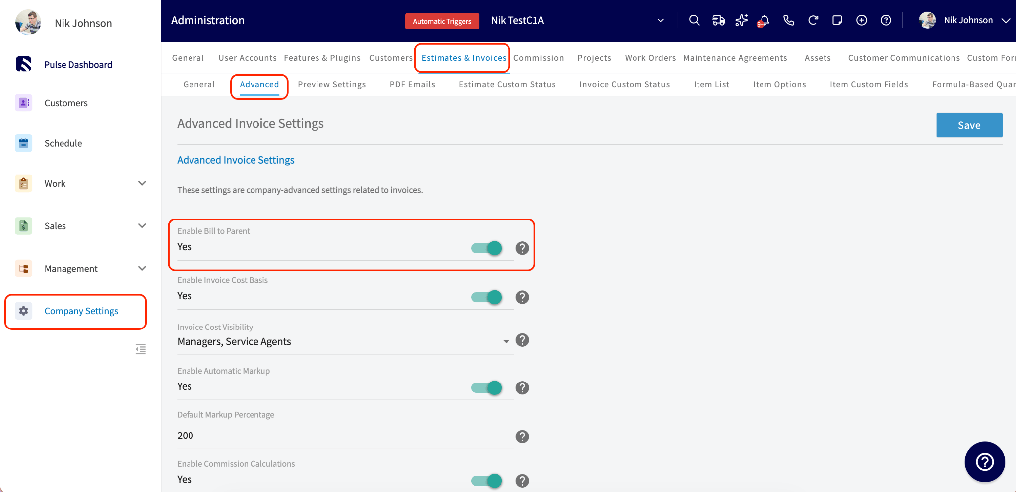Open the Work Orders tab
The width and height of the screenshot is (1016, 492).
650,58
